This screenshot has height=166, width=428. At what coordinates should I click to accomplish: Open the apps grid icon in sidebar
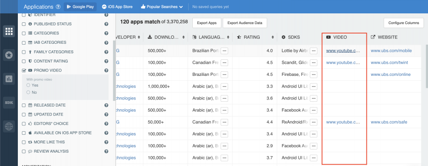pos(9,31)
